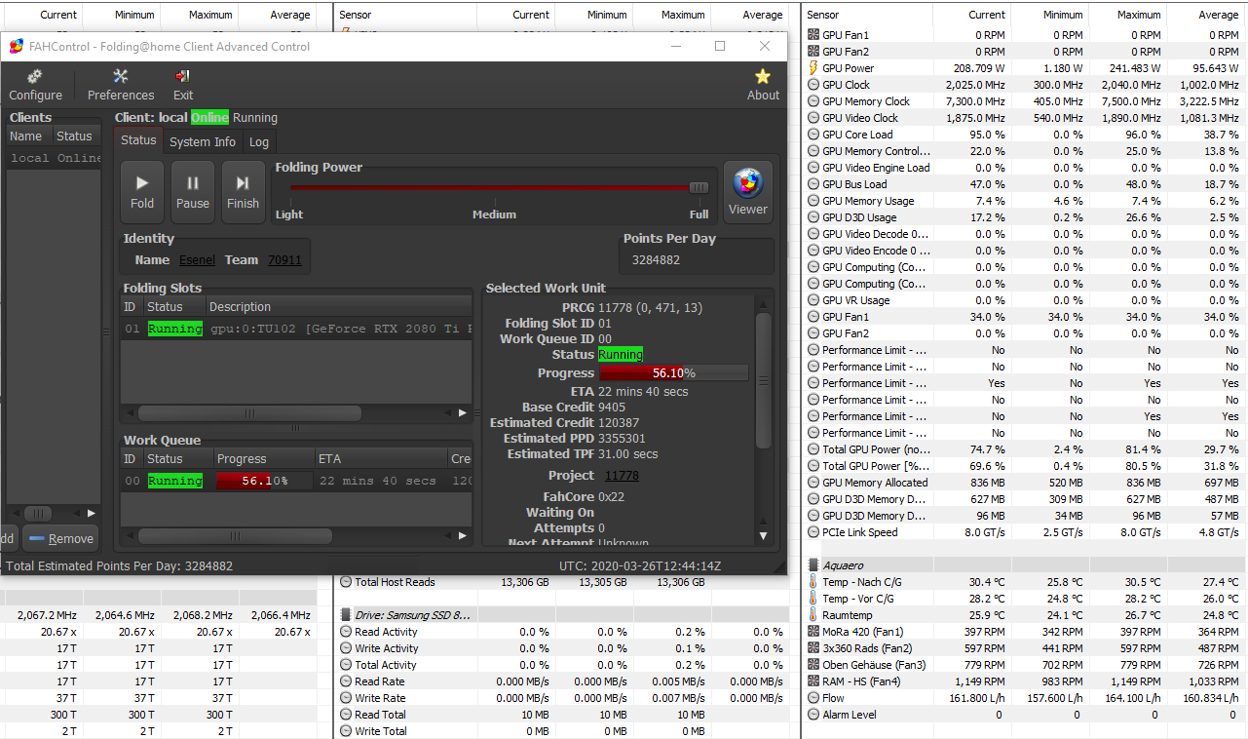Image resolution: width=1248 pixels, height=739 pixels.
Task: Click the Folding Power slider handle
Action: pos(699,187)
